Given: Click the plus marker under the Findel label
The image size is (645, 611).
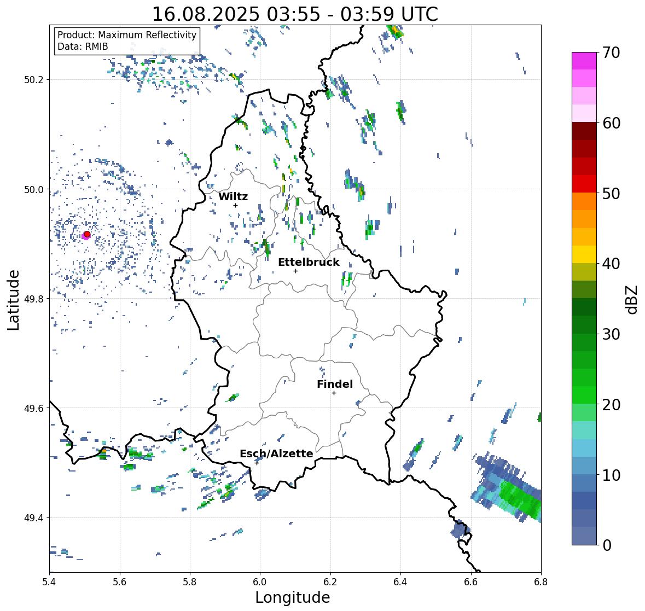Looking at the screenshot, I should (334, 393).
